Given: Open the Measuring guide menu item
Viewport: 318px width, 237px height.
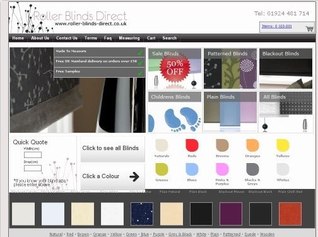Looking at the screenshot, I should coord(129,38).
